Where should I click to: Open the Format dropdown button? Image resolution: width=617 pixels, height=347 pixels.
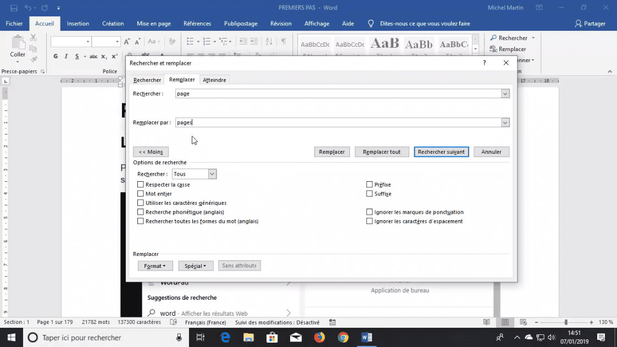155,266
